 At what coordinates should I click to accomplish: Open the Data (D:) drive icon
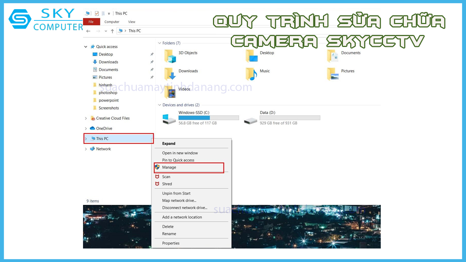(x=250, y=119)
